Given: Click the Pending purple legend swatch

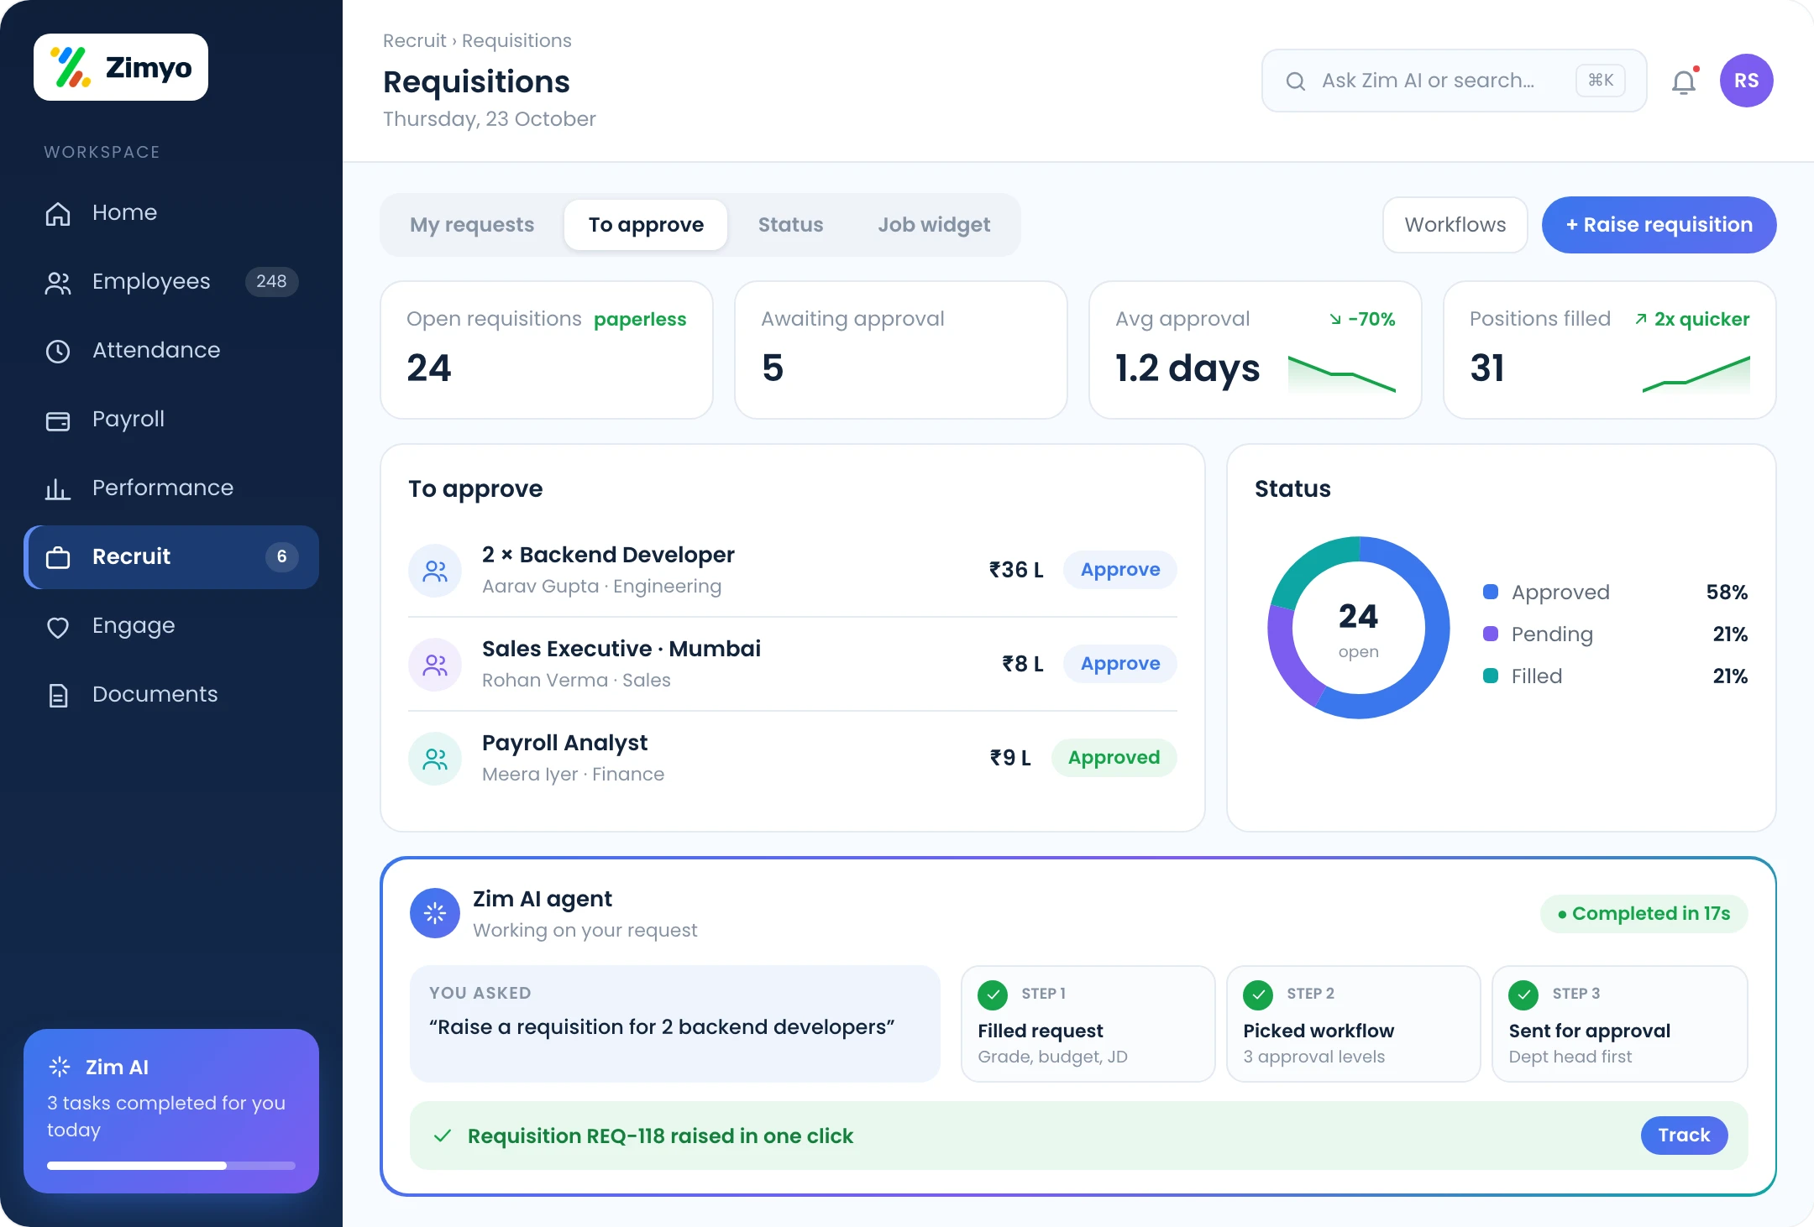Looking at the screenshot, I should tap(1491, 634).
